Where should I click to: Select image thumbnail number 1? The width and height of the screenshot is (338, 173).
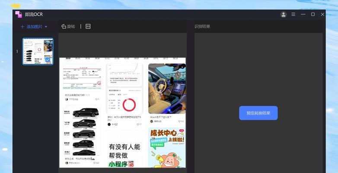coord(38,51)
